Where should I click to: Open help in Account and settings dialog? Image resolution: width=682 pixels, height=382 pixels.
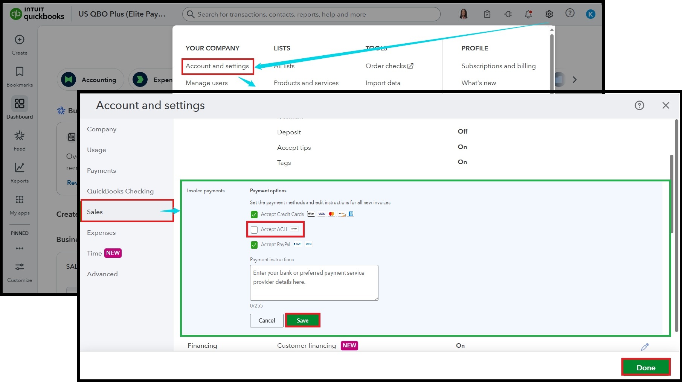[639, 105]
